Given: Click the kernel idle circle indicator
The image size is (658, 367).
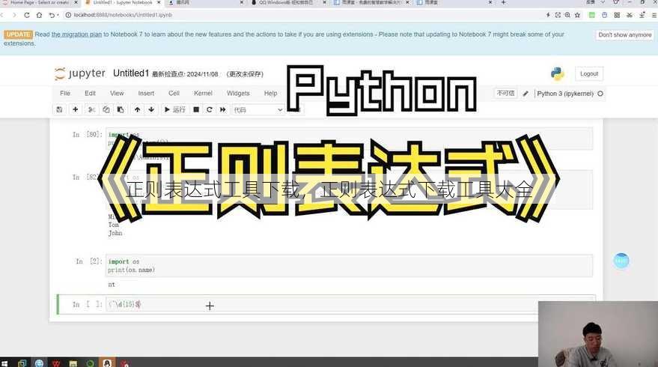Looking at the screenshot, I should 600,94.
